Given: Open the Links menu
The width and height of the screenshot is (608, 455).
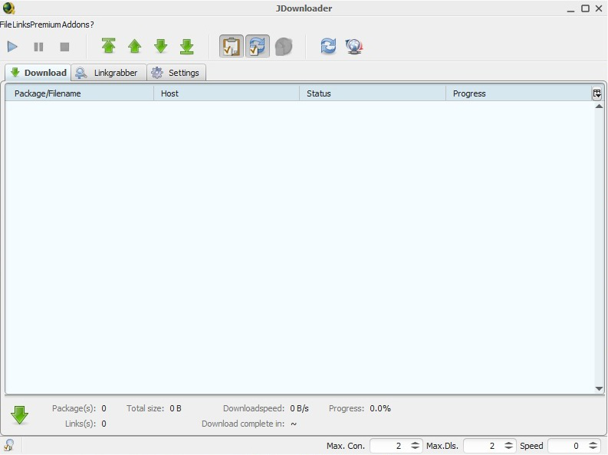Looking at the screenshot, I should point(21,25).
